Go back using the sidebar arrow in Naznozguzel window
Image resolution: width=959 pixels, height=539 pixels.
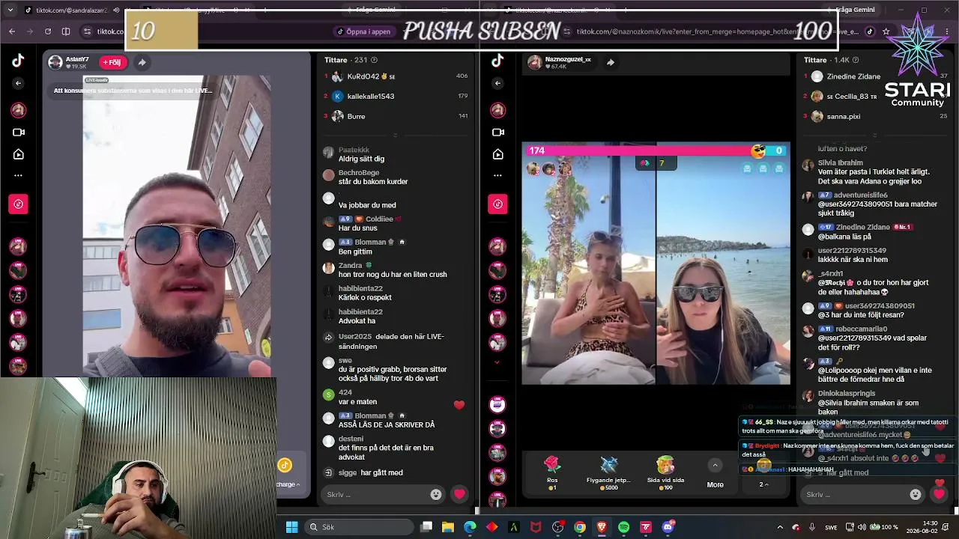point(497,83)
